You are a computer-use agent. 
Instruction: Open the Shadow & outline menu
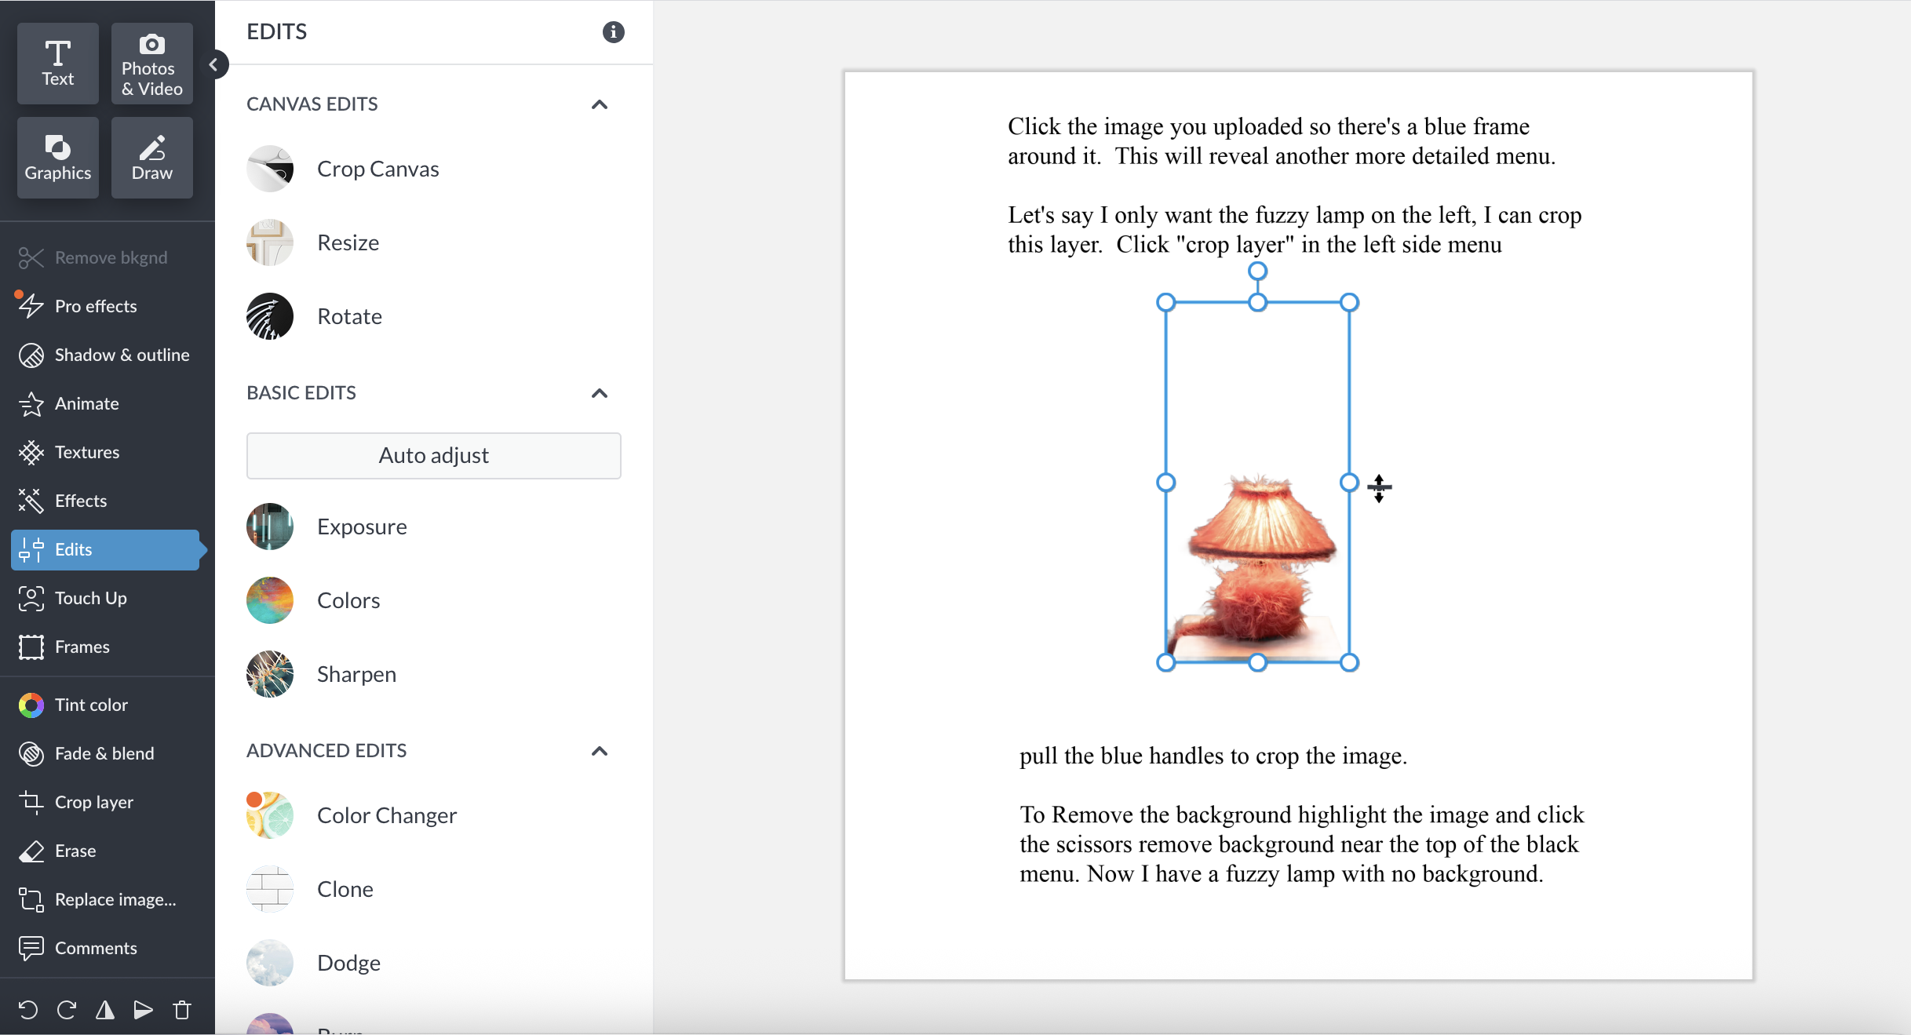[x=122, y=355]
